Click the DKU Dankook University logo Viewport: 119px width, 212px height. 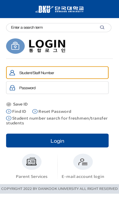coord(60,9)
